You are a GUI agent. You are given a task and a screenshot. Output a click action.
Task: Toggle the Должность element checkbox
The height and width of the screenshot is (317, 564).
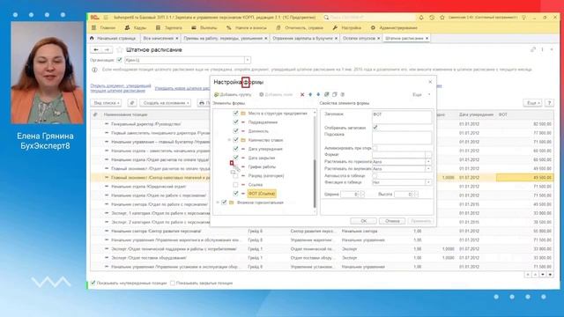[235, 131]
